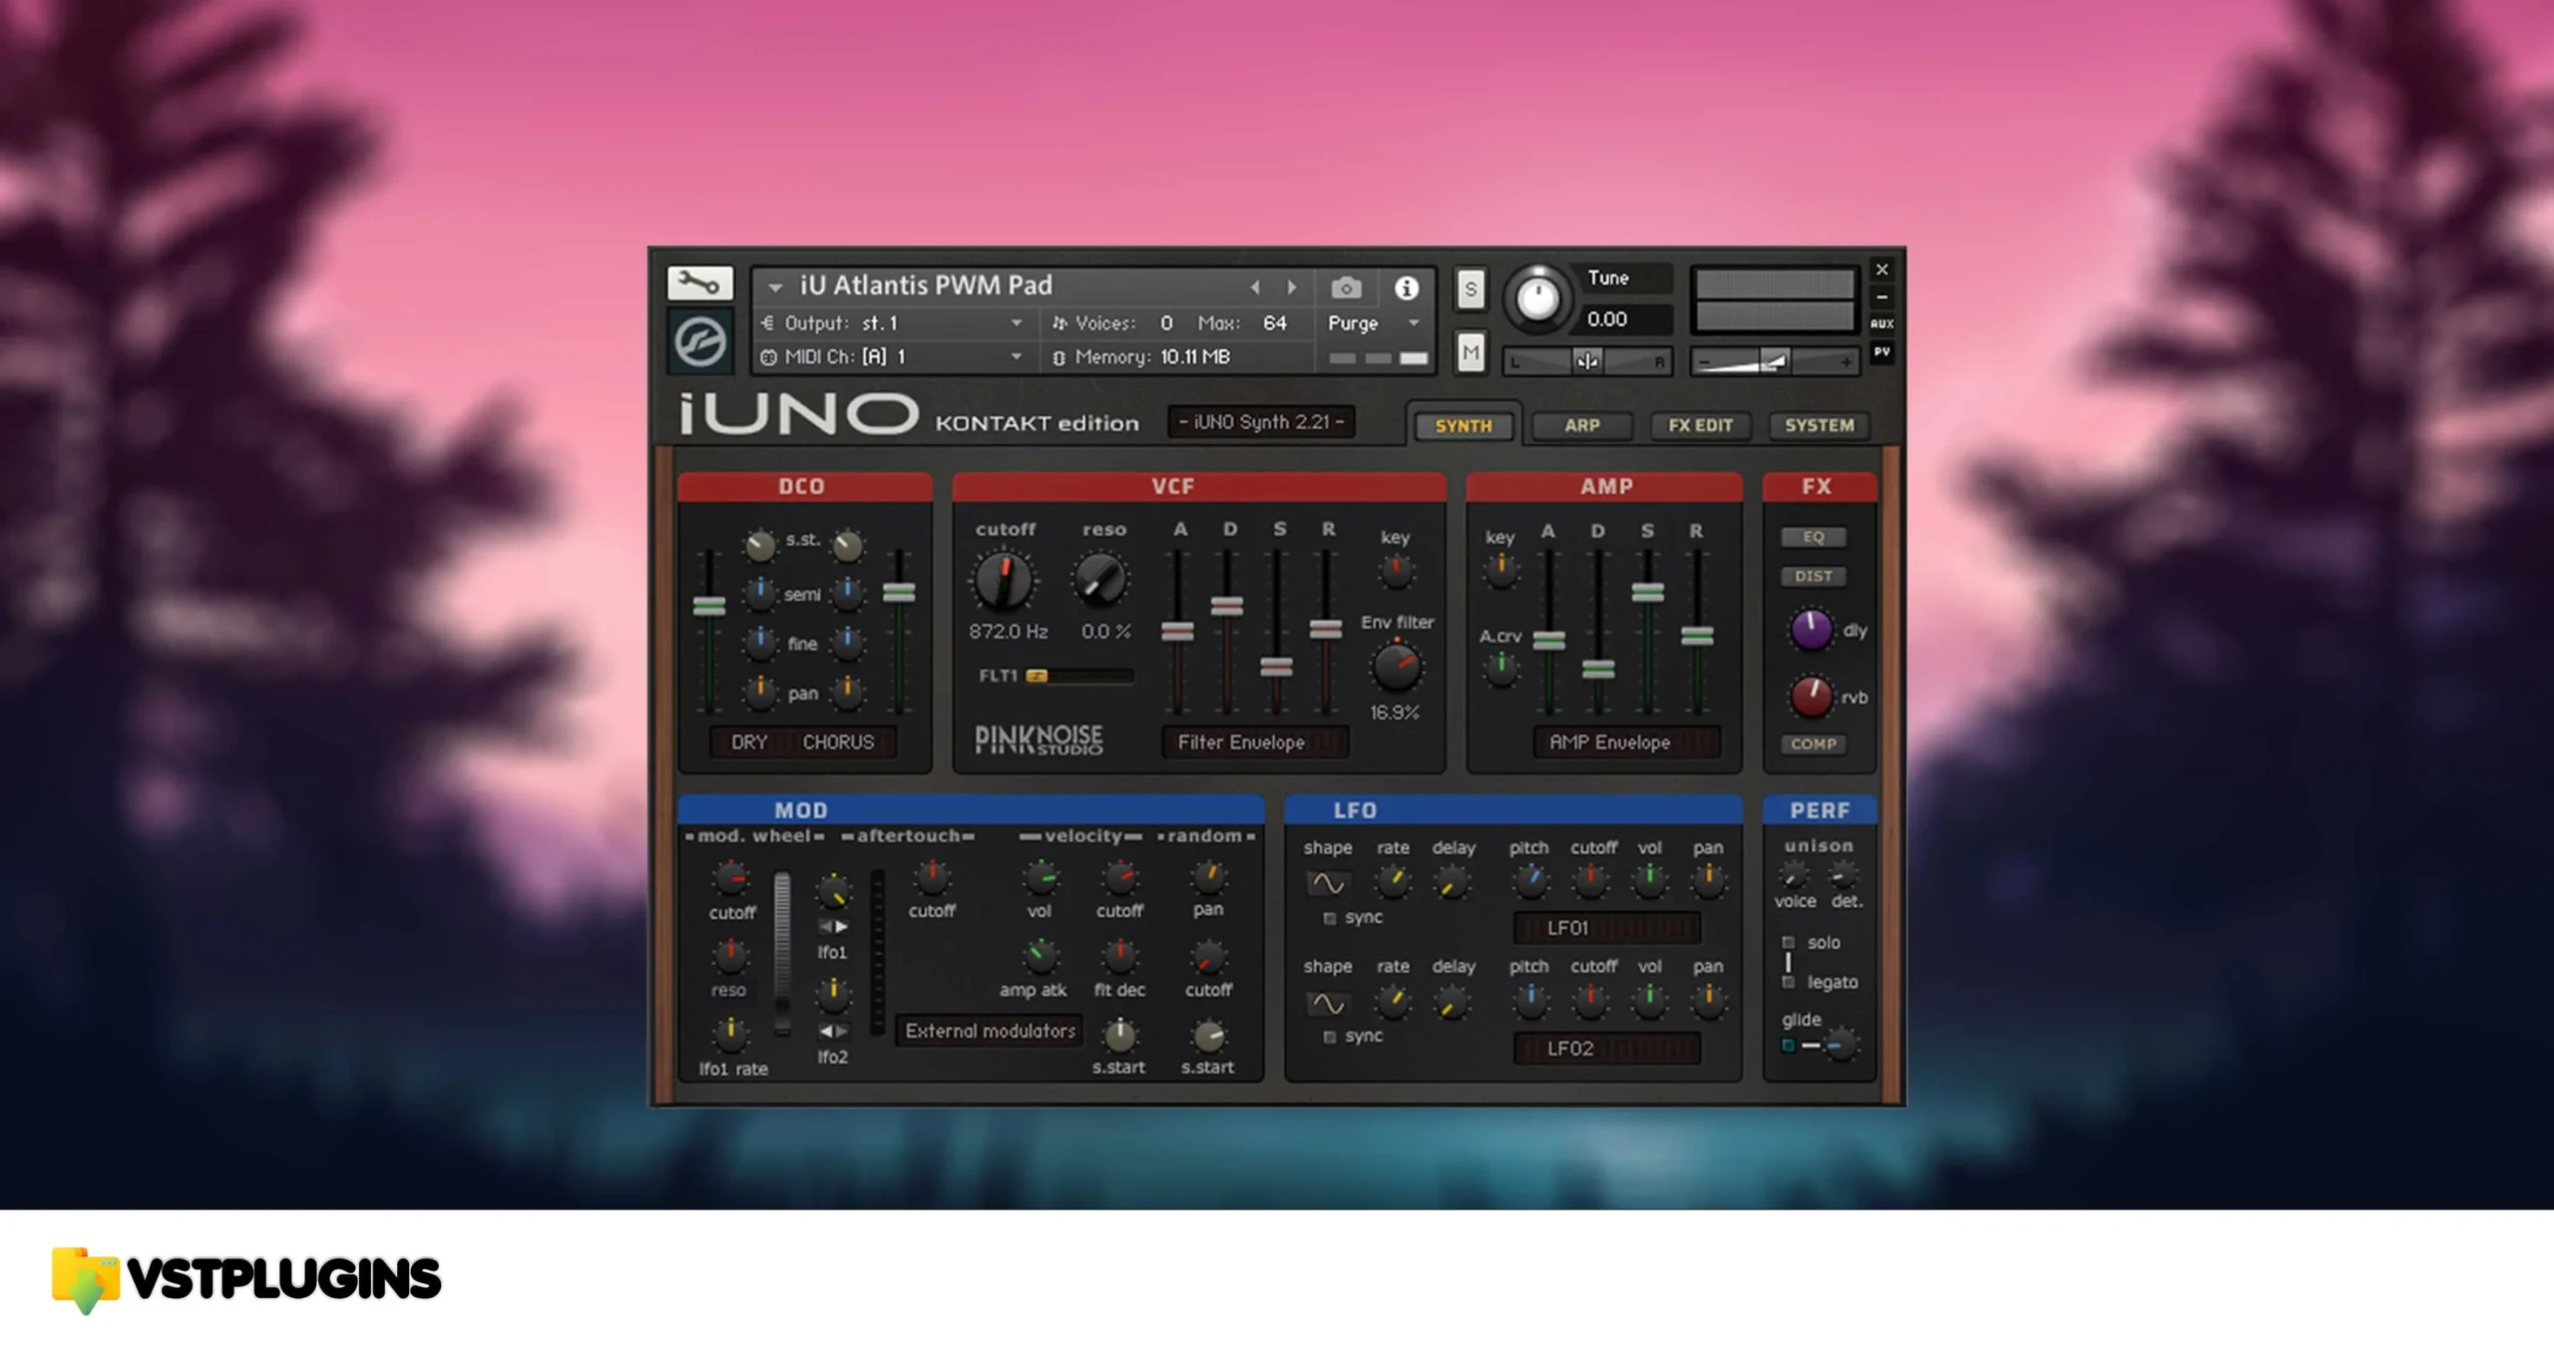This screenshot has width=2554, height=1354.
Task: Click the mod wheel vertical strip
Action: (x=782, y=952)
